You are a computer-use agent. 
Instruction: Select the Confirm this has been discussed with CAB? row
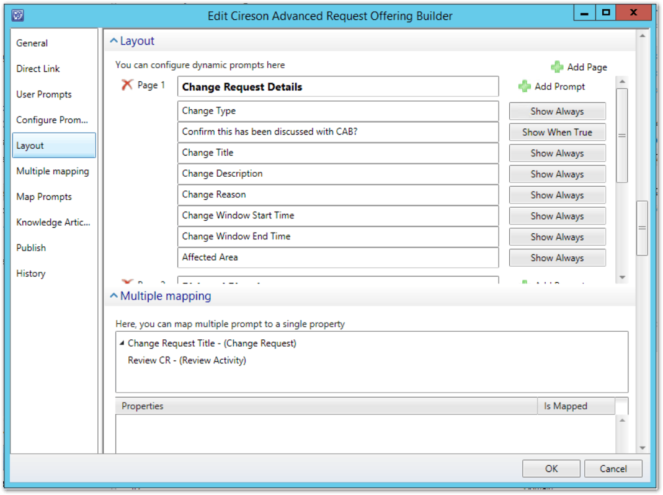tap(338, 132)
